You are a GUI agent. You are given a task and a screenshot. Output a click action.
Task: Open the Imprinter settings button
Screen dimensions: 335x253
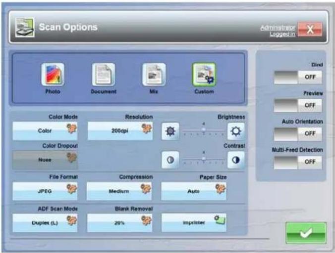coord(194,223)
